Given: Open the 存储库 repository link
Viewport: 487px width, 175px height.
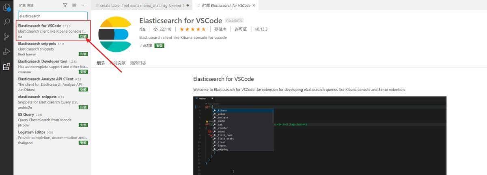Looking at the screenshot, I should [220, 29].
